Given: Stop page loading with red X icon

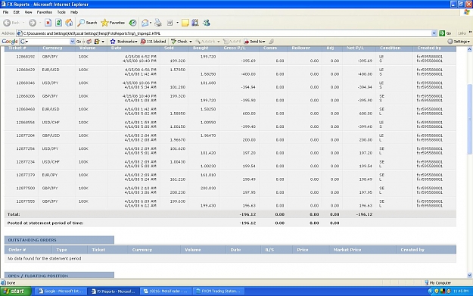Looking at the screenshot, I should (x=48, y=23).
